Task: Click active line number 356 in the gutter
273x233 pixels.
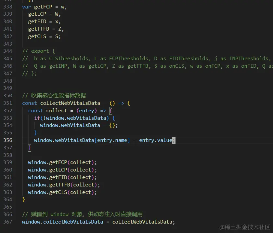Action: click(8, 140)
